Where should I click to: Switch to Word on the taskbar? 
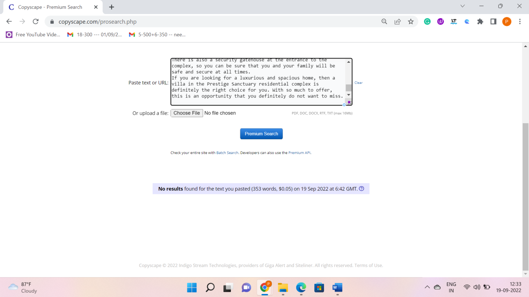point(337,287)
